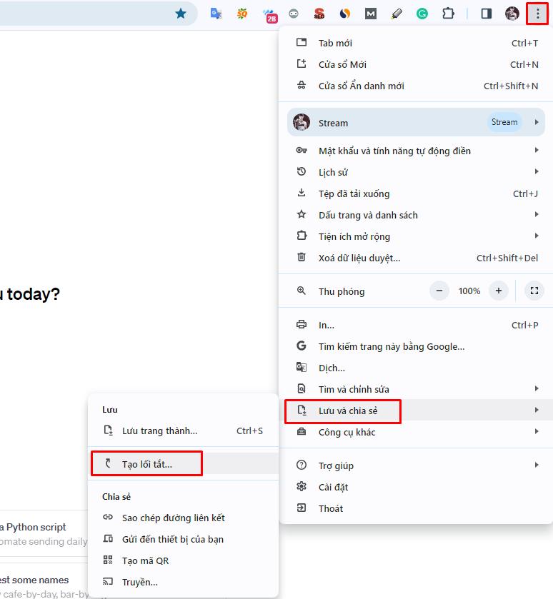Select Thoát to exit Chrome
553x599 pixels.
416,508
